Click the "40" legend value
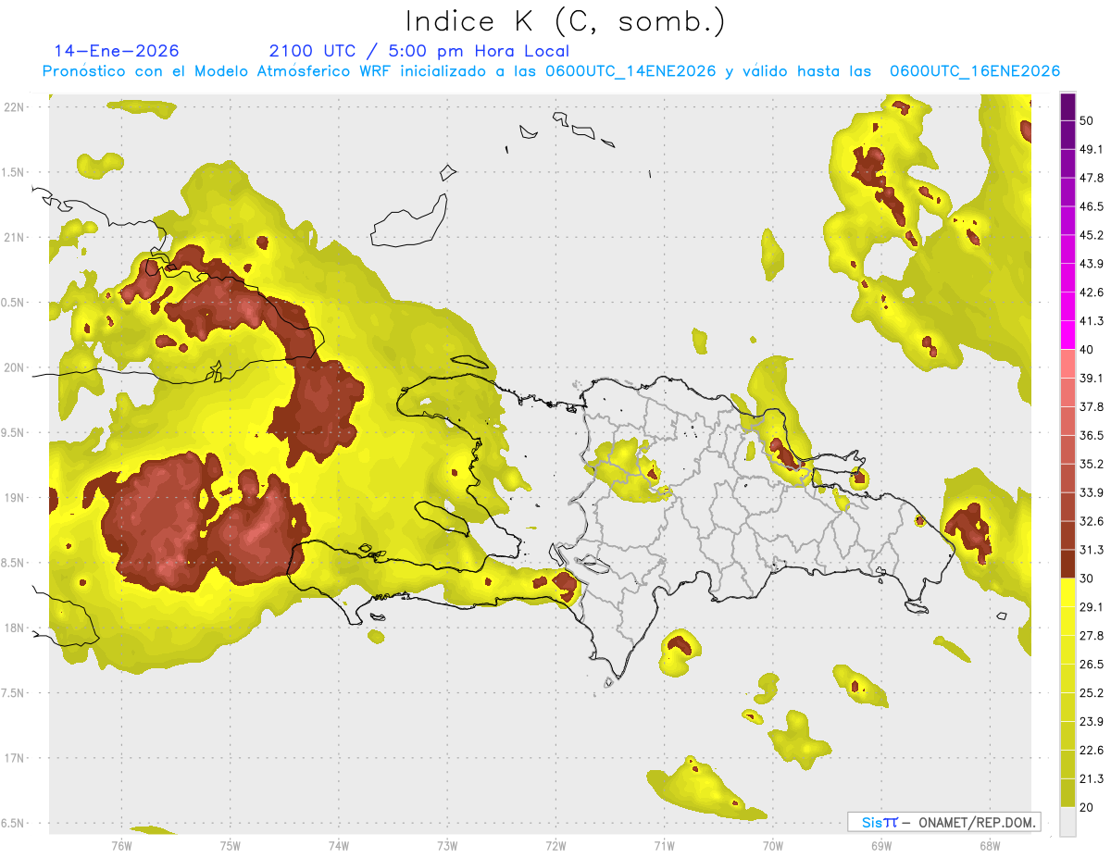 (1087, 350)
